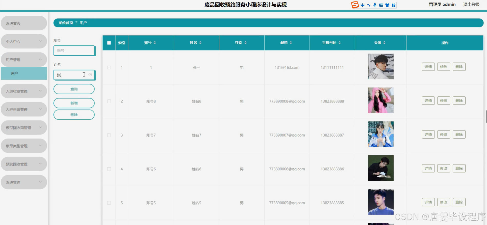
Task: Click the Sogou input method logo
Action: pyautogui.click(x=355, y=5)
